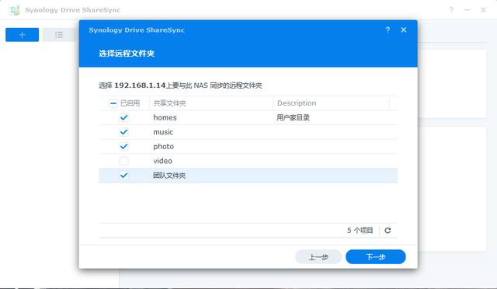Select the photo folder name
Viewport: 497px width, 289px height.
pyautogui.click(x=164, y=147)
